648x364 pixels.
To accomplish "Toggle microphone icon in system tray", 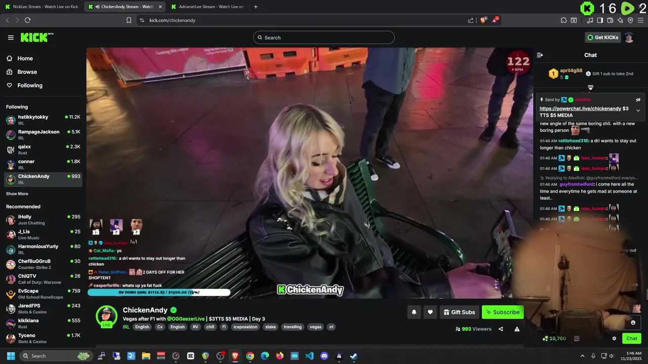I will [593, 356].
